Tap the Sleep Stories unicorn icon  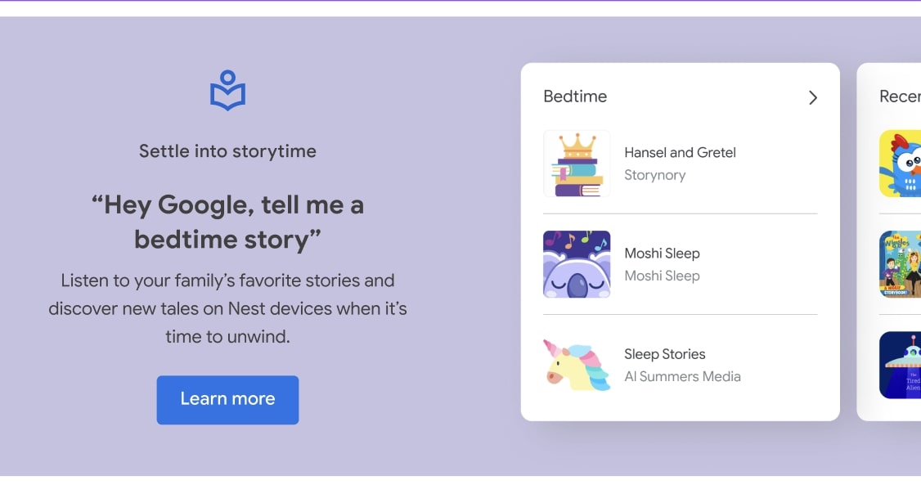(577, 365)
